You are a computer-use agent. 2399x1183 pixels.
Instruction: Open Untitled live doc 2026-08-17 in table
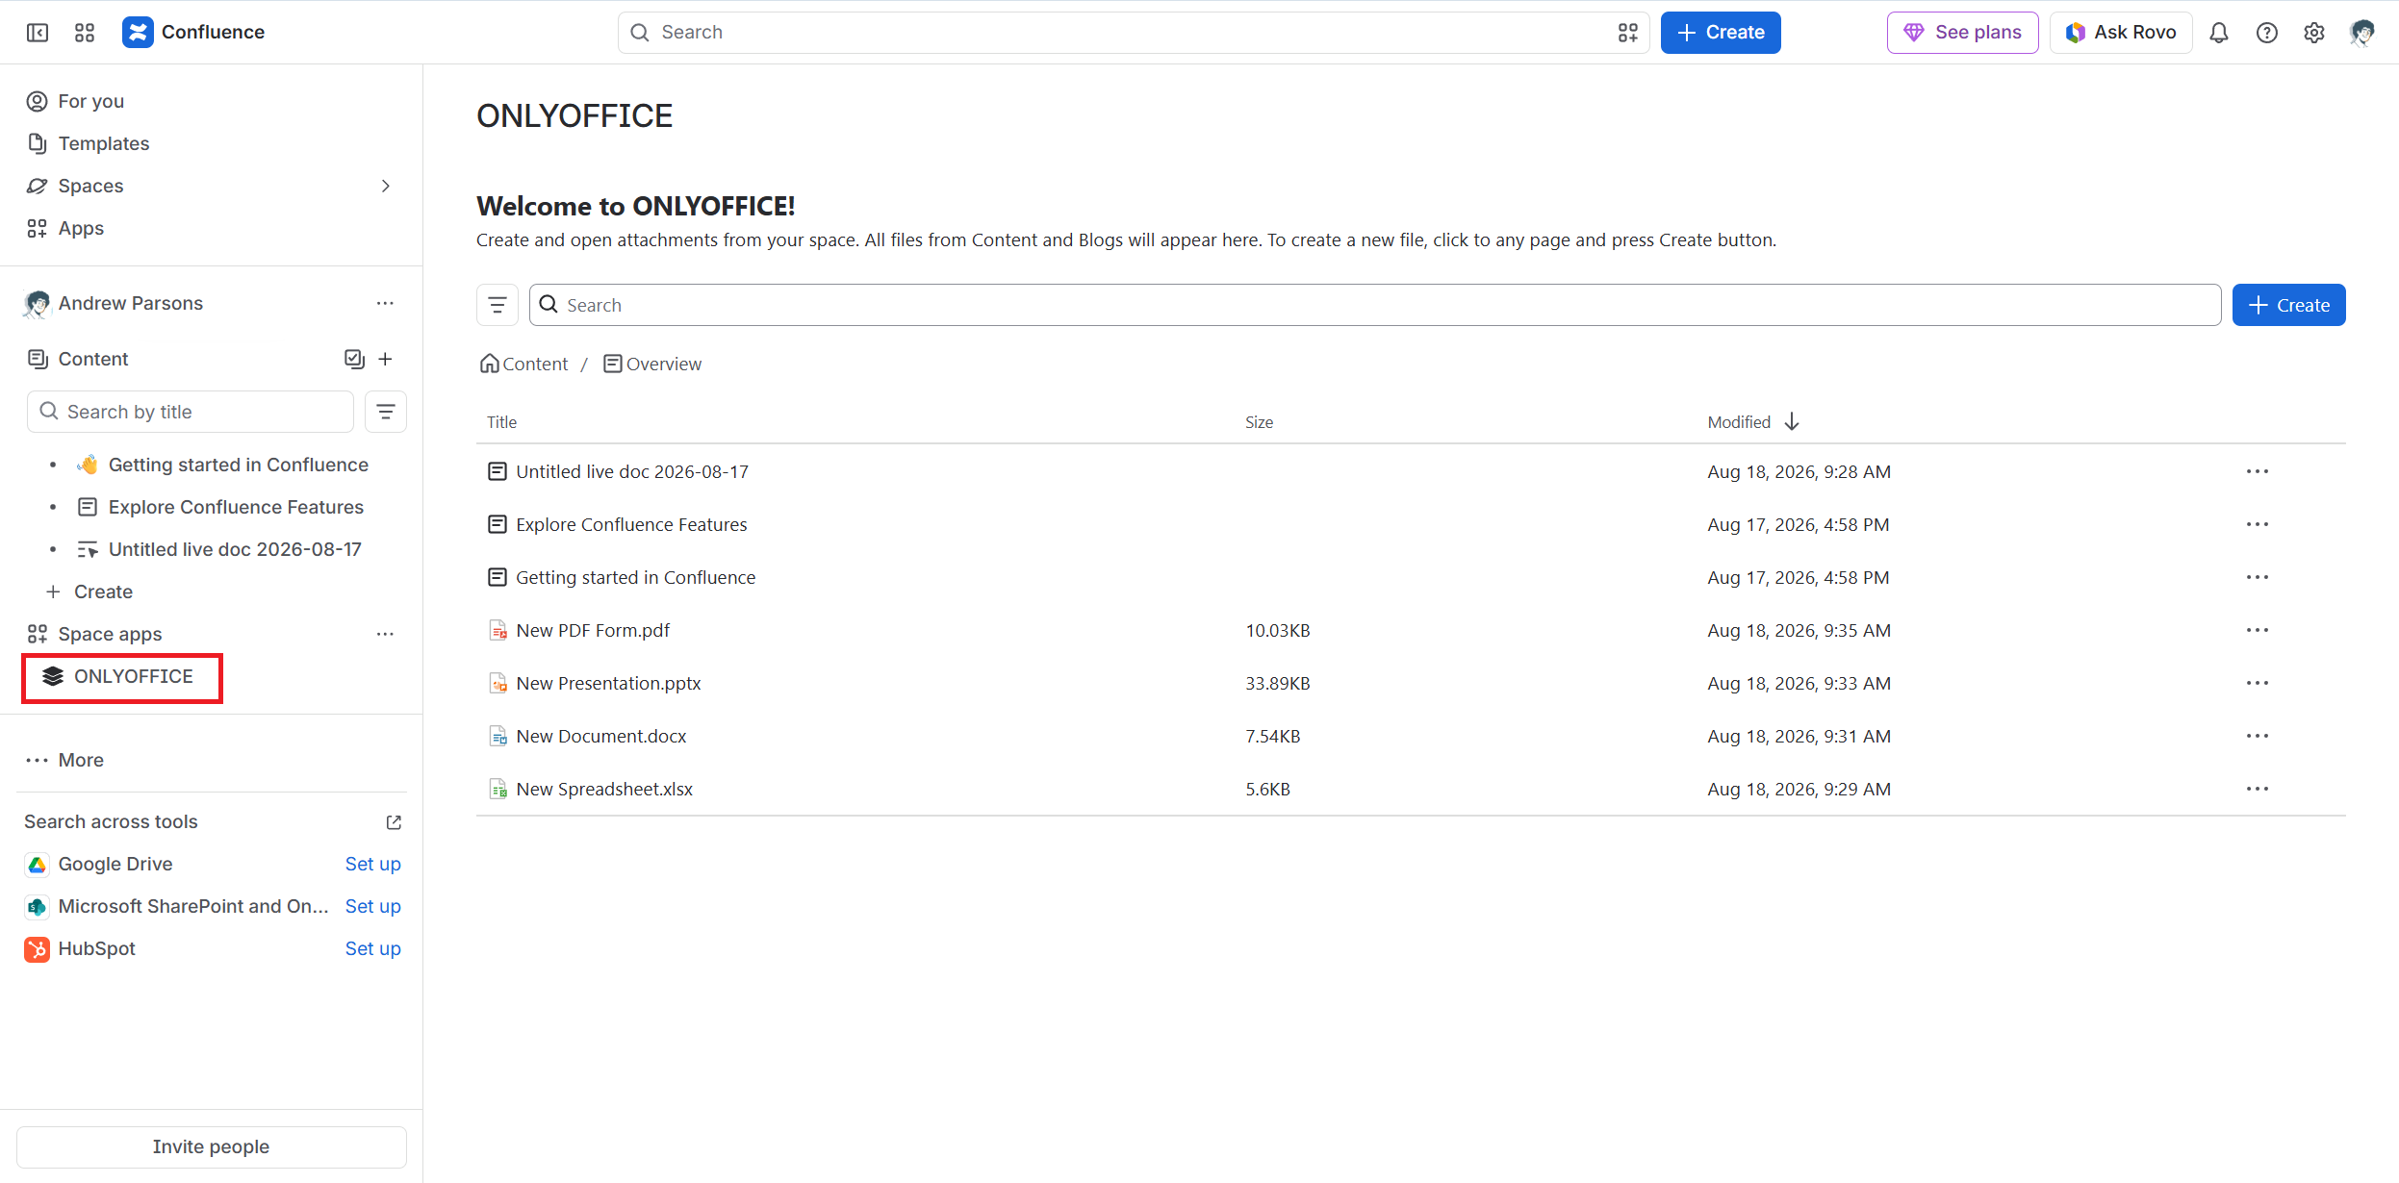(x=632, y=471)
